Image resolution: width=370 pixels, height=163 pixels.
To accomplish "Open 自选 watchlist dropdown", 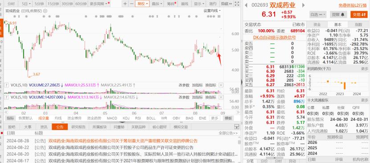I will point(317,14).
